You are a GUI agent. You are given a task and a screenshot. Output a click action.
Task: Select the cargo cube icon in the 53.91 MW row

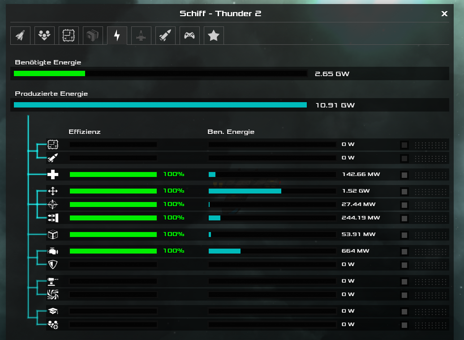coord(53,235)
